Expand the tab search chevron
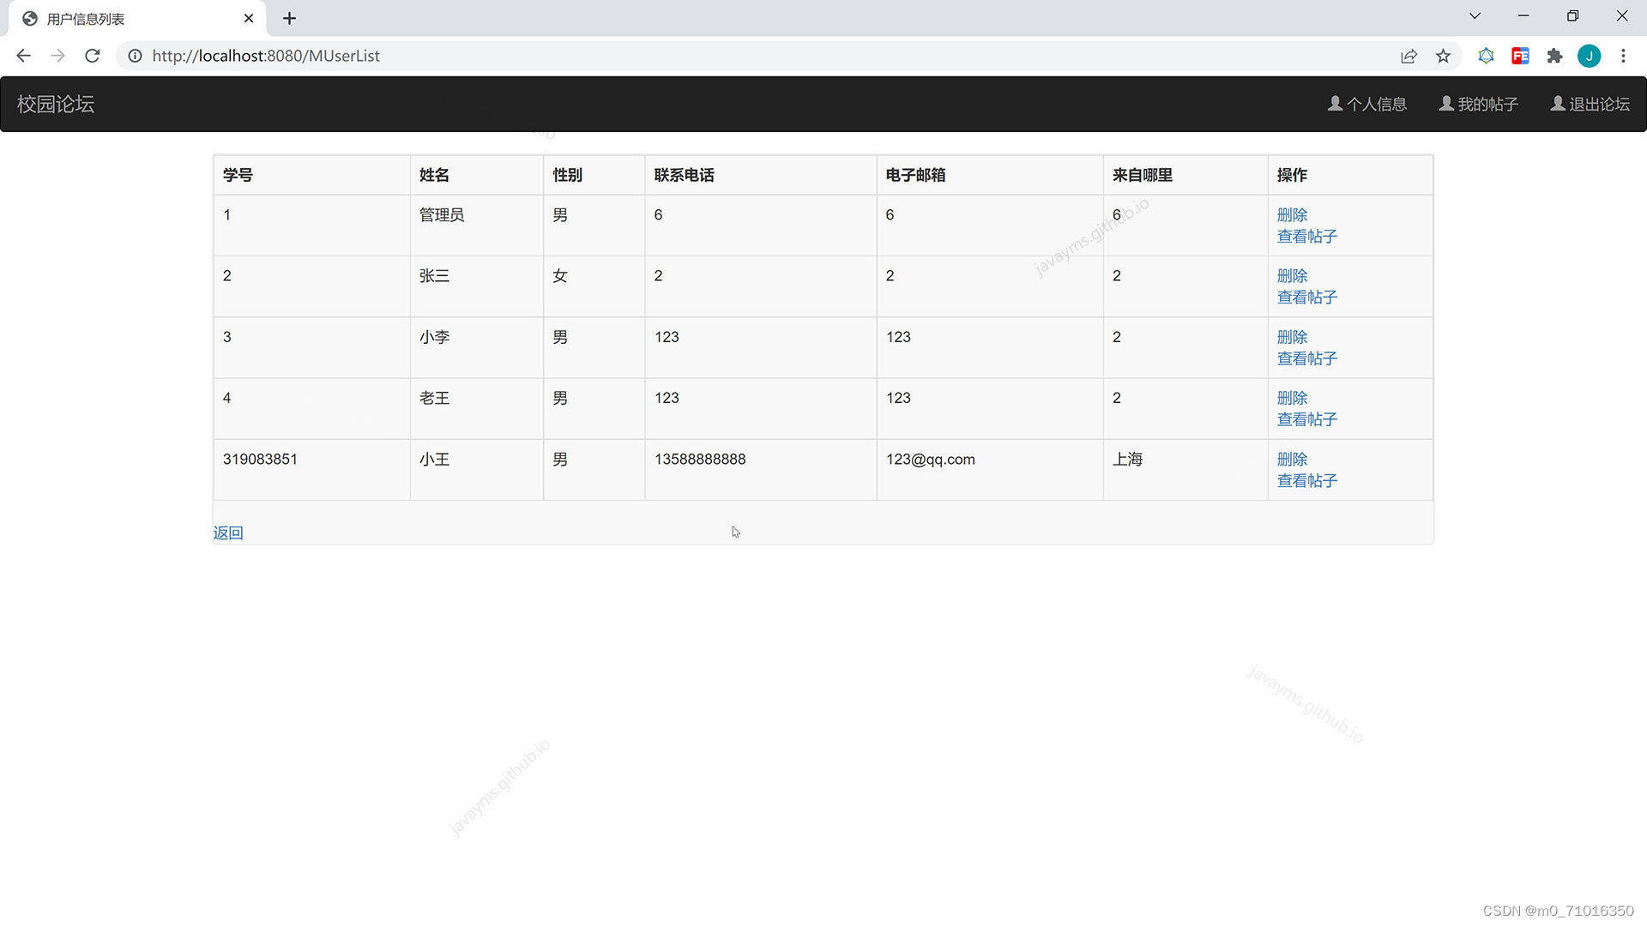The height and width of the screenshot is (926, 1647). (1475, 16)
